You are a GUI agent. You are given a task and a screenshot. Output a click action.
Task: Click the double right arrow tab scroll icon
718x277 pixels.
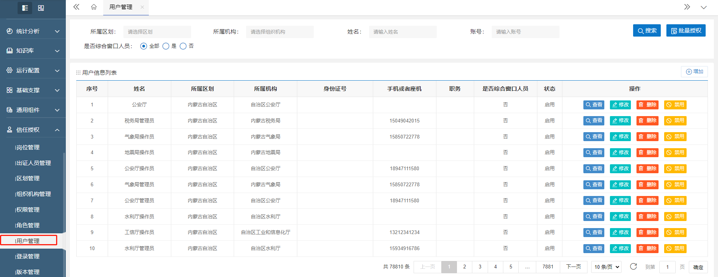[687, 7]
